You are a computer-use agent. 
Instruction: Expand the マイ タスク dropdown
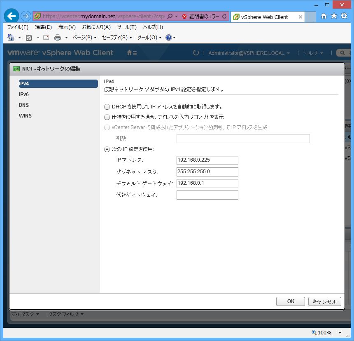(x=25, y=314)
